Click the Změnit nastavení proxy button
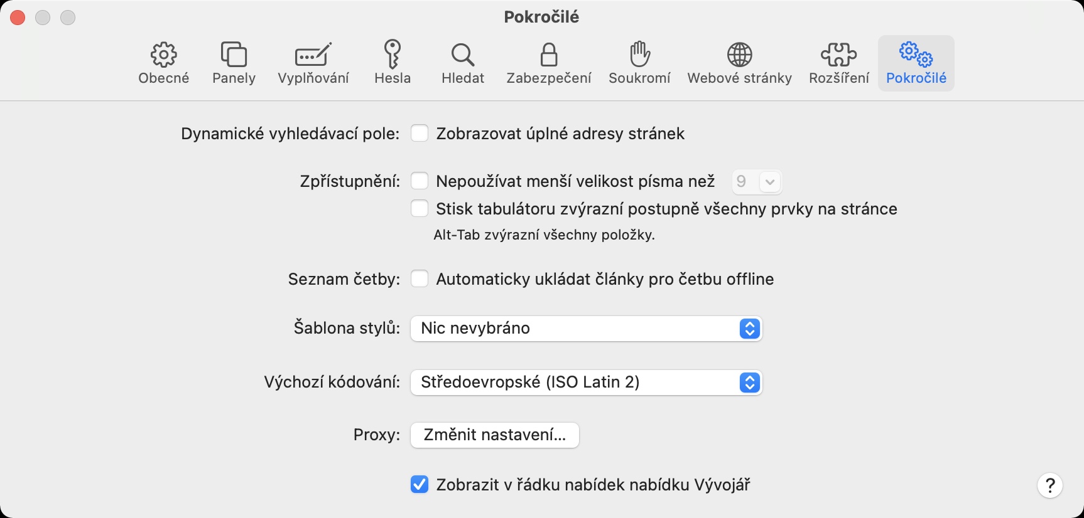The height and width of the screenshot is (518, 1084). pyautogui.click(x=495, y=435)
